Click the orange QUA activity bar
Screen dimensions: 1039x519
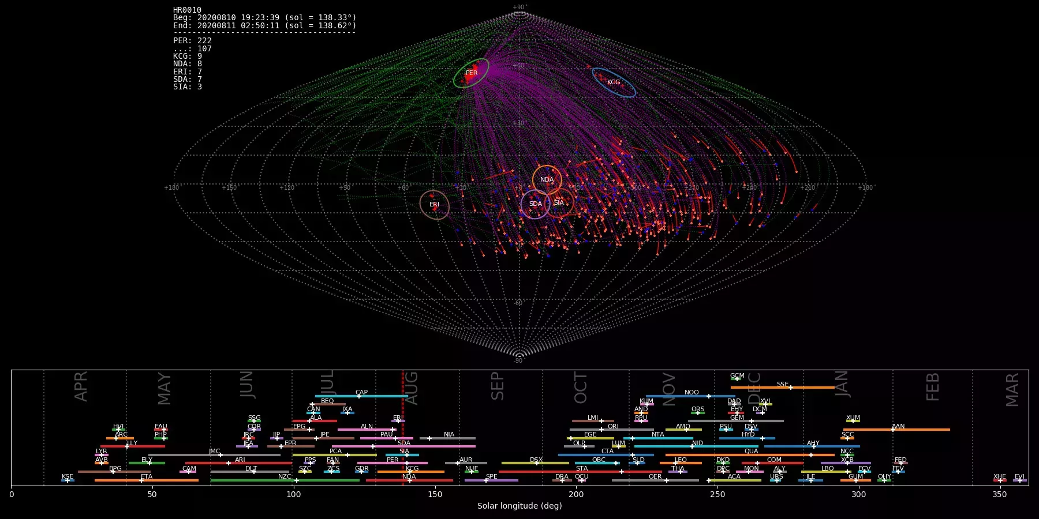tap(750, 455)
